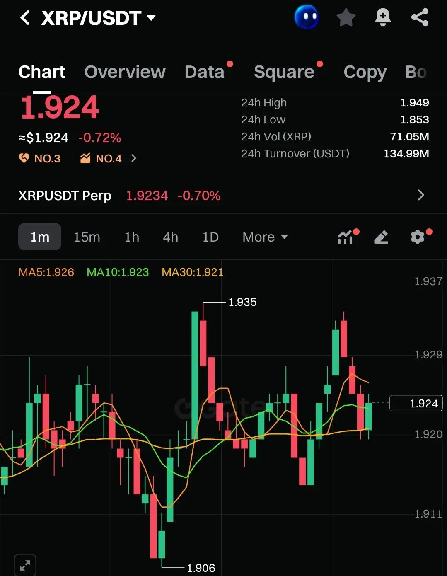This screenshot has width=447, height=576.
Task: Tap the MA5:1.926 indicator label
Action: [x=46, y=272]
